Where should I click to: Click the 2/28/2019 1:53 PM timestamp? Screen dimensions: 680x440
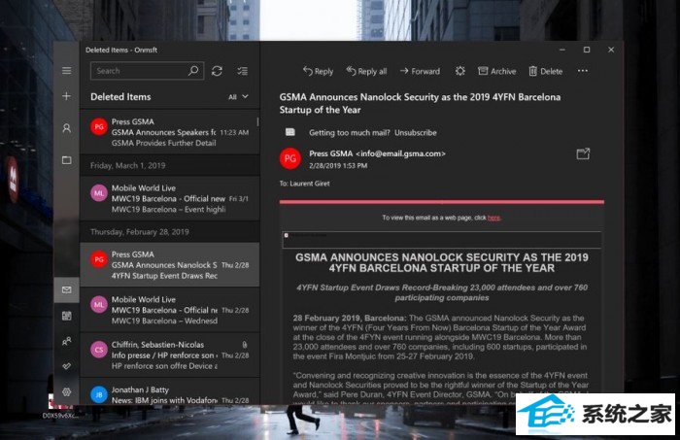pos(338,165)
